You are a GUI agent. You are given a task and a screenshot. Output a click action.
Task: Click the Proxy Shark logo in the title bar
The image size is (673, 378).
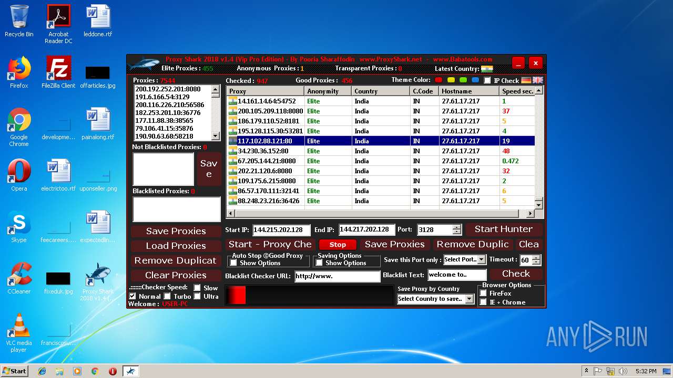pyautogui.click(x=144, y=64)
